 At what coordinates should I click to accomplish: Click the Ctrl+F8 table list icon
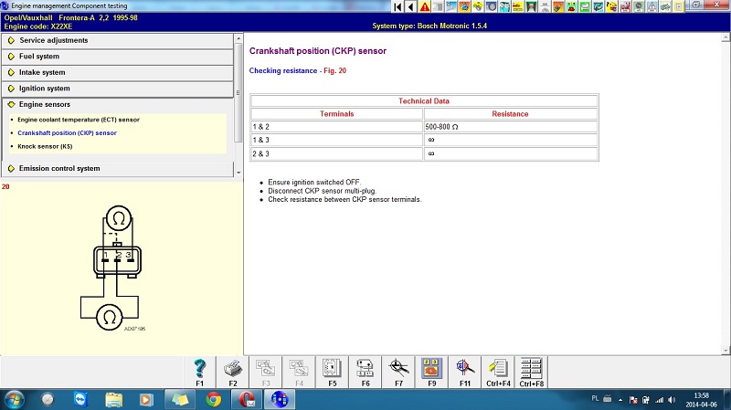pyautogui.click(x=531, y=369)
